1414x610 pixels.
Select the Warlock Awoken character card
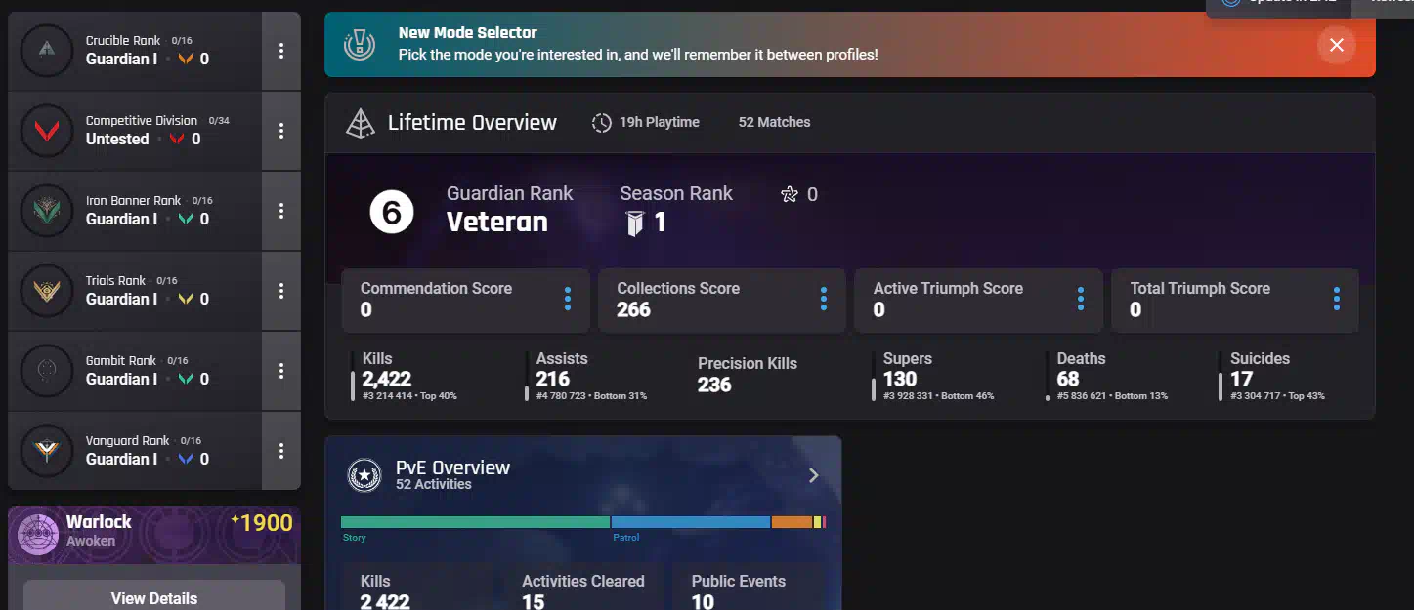(154, 535)
